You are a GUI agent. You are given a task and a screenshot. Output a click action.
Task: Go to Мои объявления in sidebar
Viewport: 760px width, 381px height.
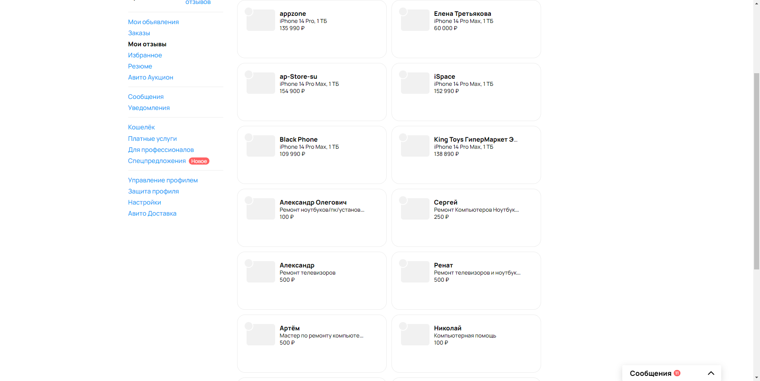pyautogui.click(x=153, y=22)
